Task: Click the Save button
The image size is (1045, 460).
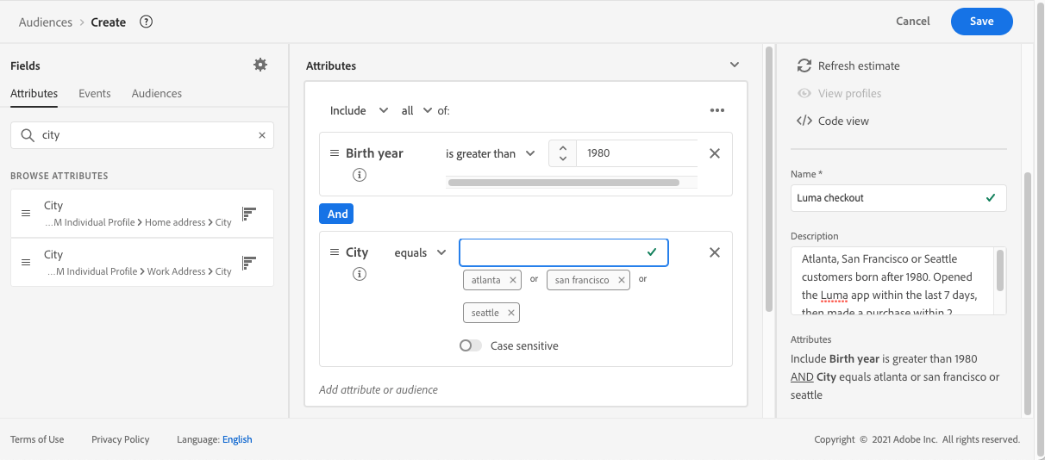Action: coord(981,22)
